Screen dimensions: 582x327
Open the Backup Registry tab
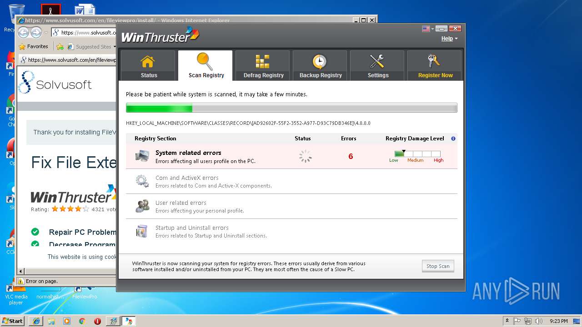[320, 65]
